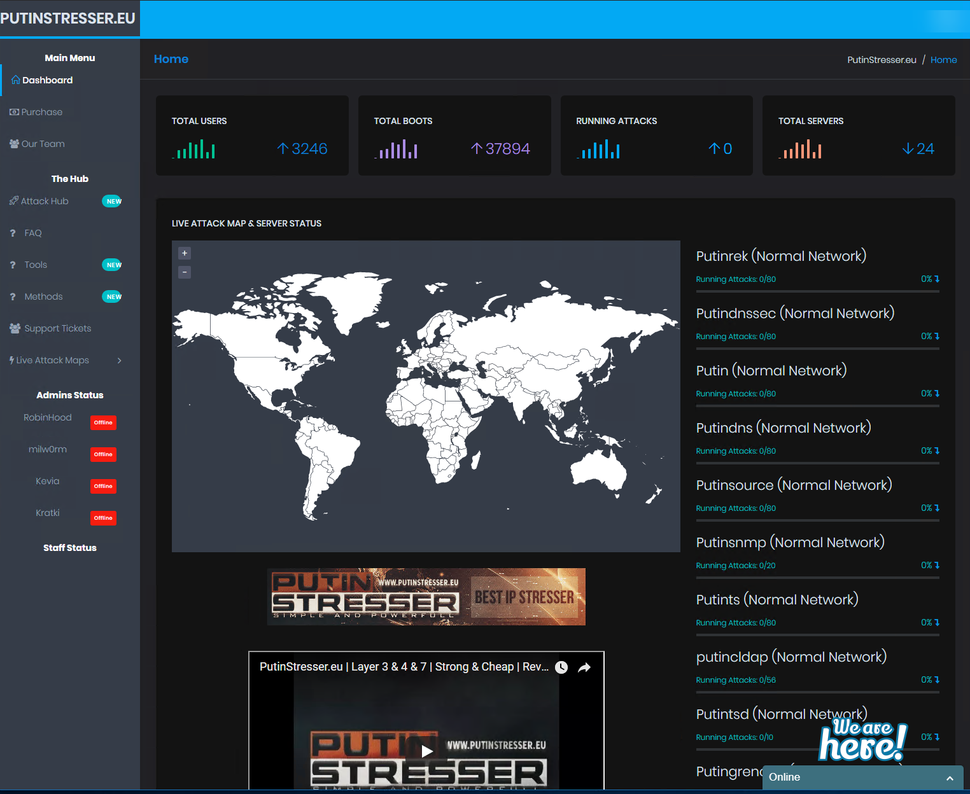Click the live attack world map
The width and height of the screenshot is (970, 794).
pos(426,396)
